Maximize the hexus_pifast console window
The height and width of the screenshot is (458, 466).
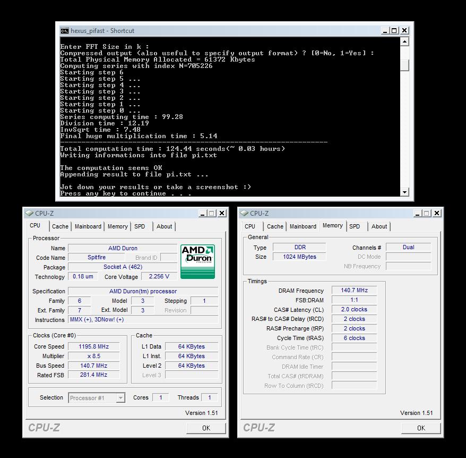click(394, 30)
